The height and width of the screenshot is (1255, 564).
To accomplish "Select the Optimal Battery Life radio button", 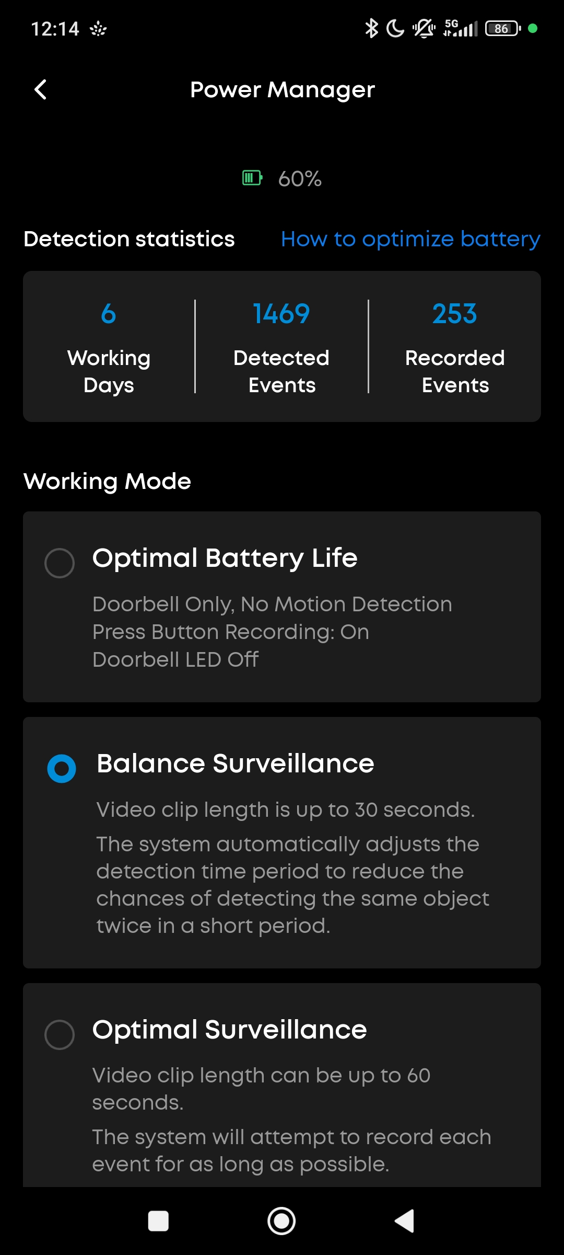I will 60,563.
